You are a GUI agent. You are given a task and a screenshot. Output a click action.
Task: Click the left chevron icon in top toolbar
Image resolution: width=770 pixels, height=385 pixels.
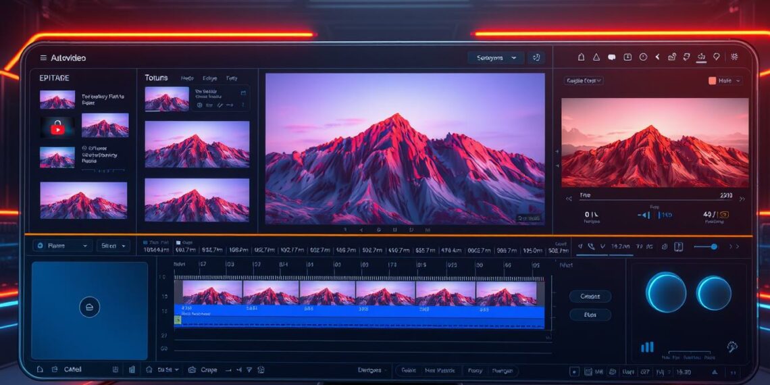coord(658,57)
